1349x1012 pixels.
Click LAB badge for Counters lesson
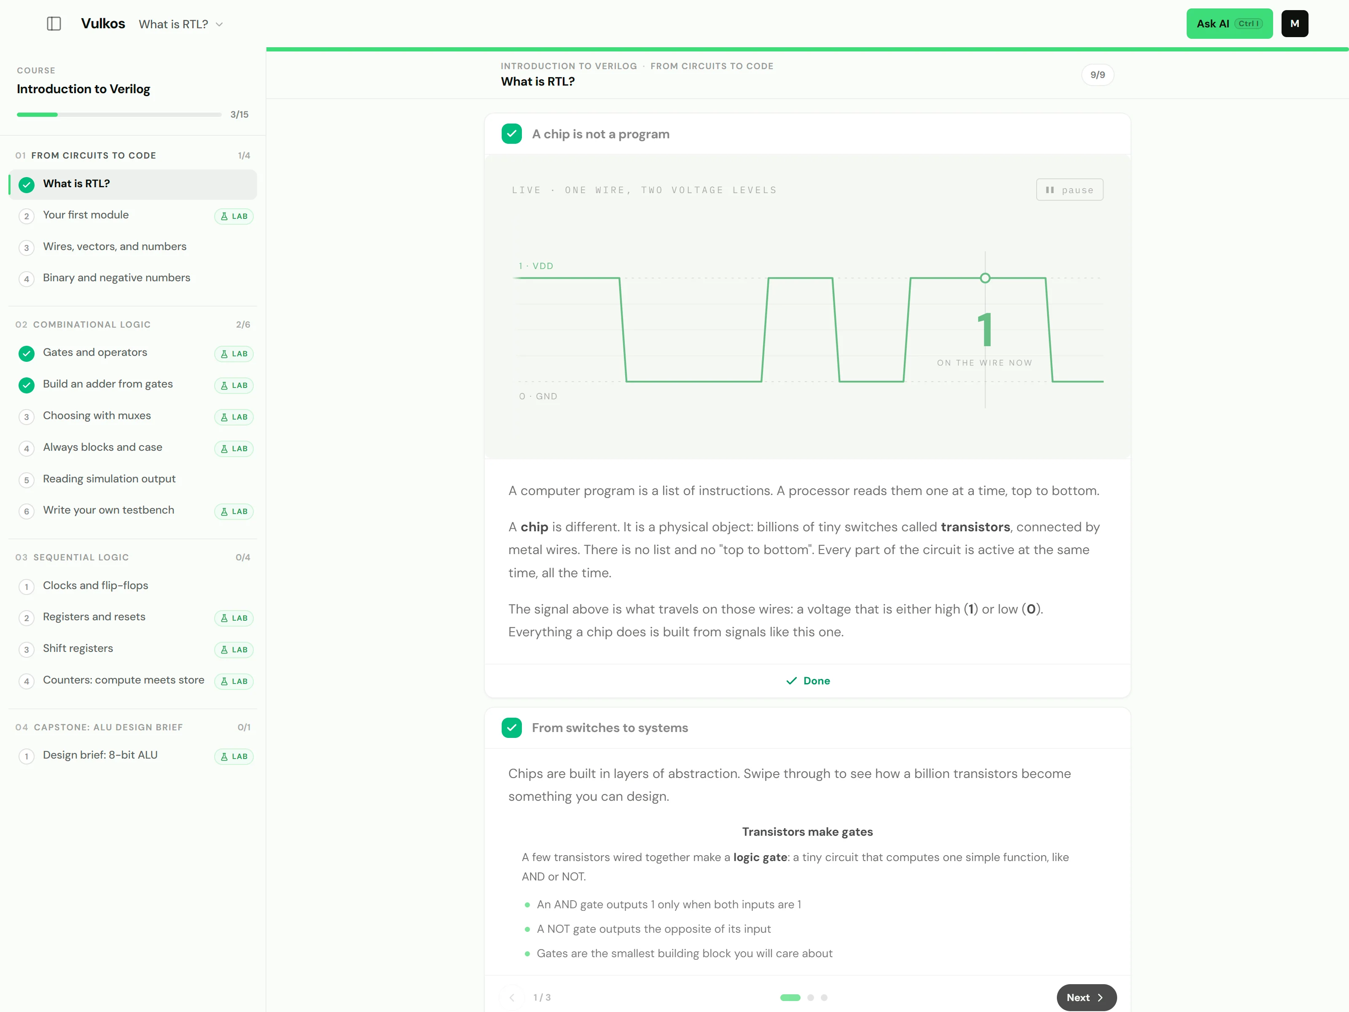pyautogui.click(x=234, y=682)
